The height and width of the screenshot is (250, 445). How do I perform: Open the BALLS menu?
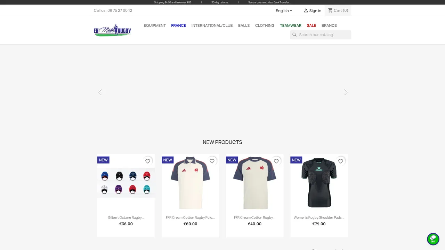click(244, 25)
